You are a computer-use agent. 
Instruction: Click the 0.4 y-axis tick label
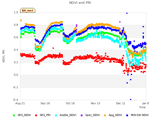(x=16, y=50)
